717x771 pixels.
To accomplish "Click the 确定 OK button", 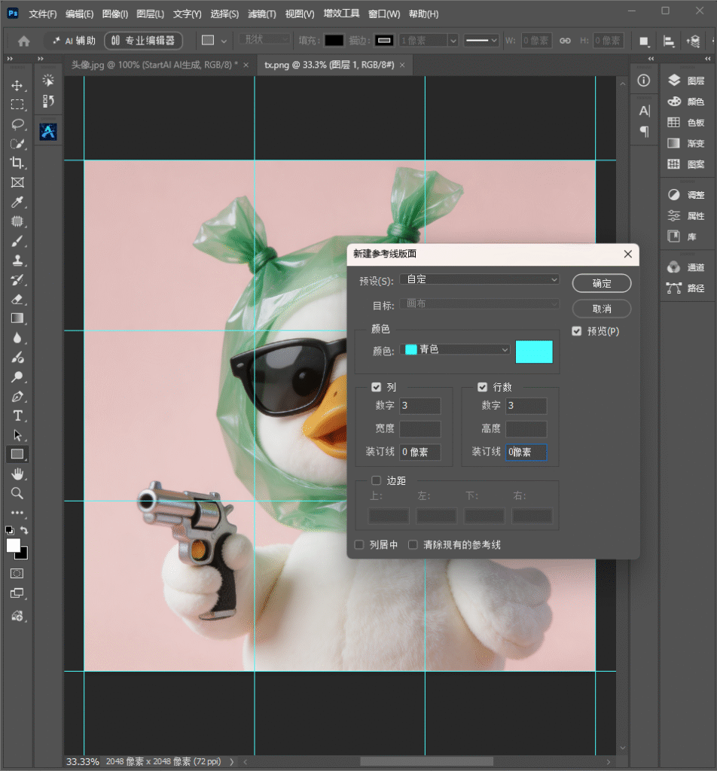I will (602, 283).
